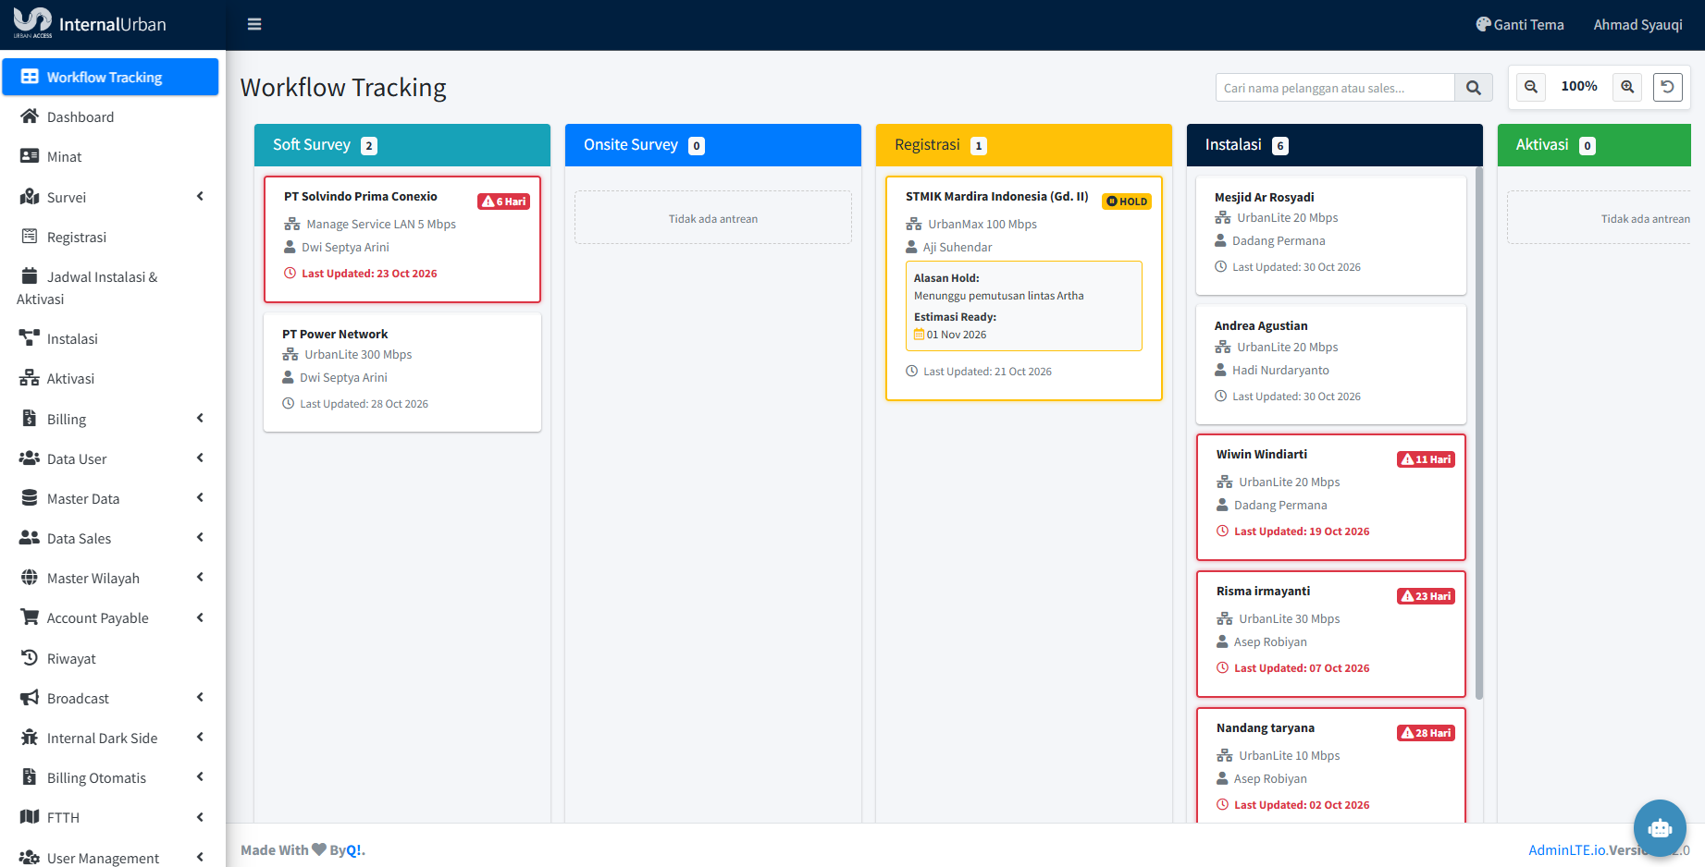Expand the Data Sales submenu
Screen dimensions: 1705x867
tap(111, 538)
